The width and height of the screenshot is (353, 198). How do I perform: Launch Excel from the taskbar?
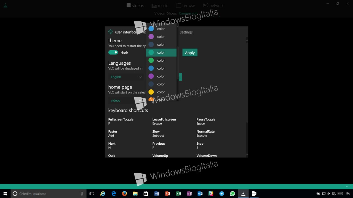(x=178, y=194)
